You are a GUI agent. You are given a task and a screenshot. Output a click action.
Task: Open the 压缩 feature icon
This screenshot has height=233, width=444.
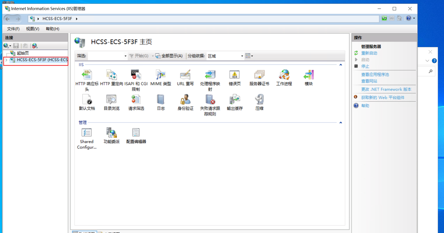259,99
